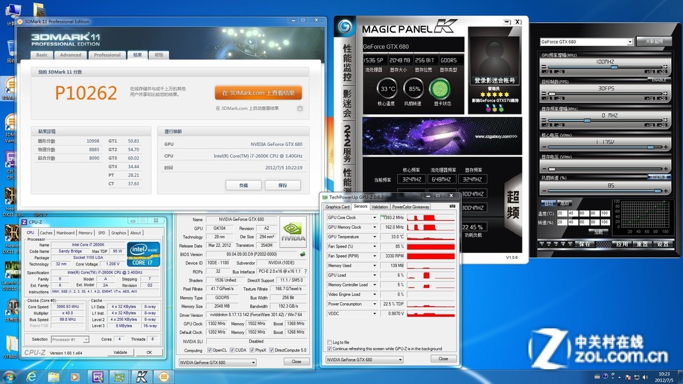This screenshot has height=384, width=683.
Task: Switch to the 3DMark 11 taskbar button
Action: tap(163, 377)
